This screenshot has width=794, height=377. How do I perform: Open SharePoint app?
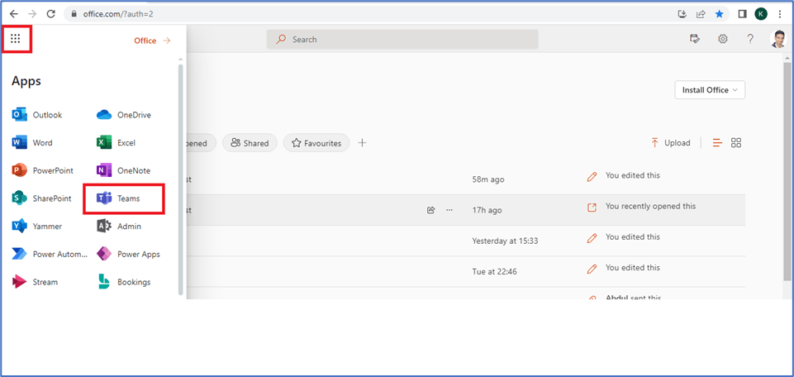click(41, 198)
